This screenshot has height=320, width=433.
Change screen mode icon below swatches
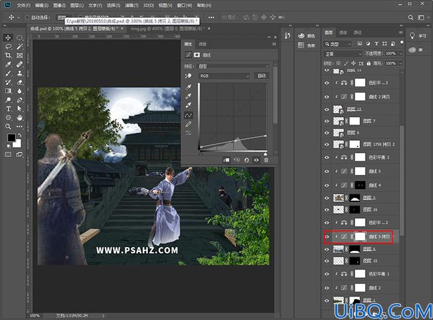(x=19, y=154)
